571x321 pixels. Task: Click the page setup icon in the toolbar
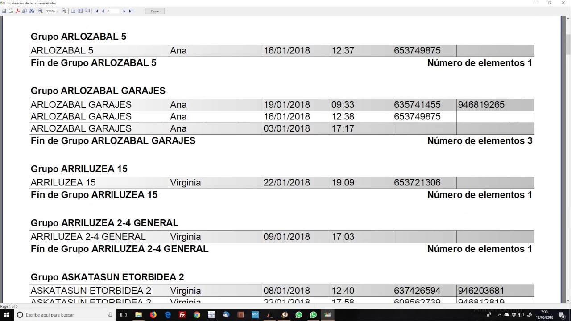tap(25, 11)
